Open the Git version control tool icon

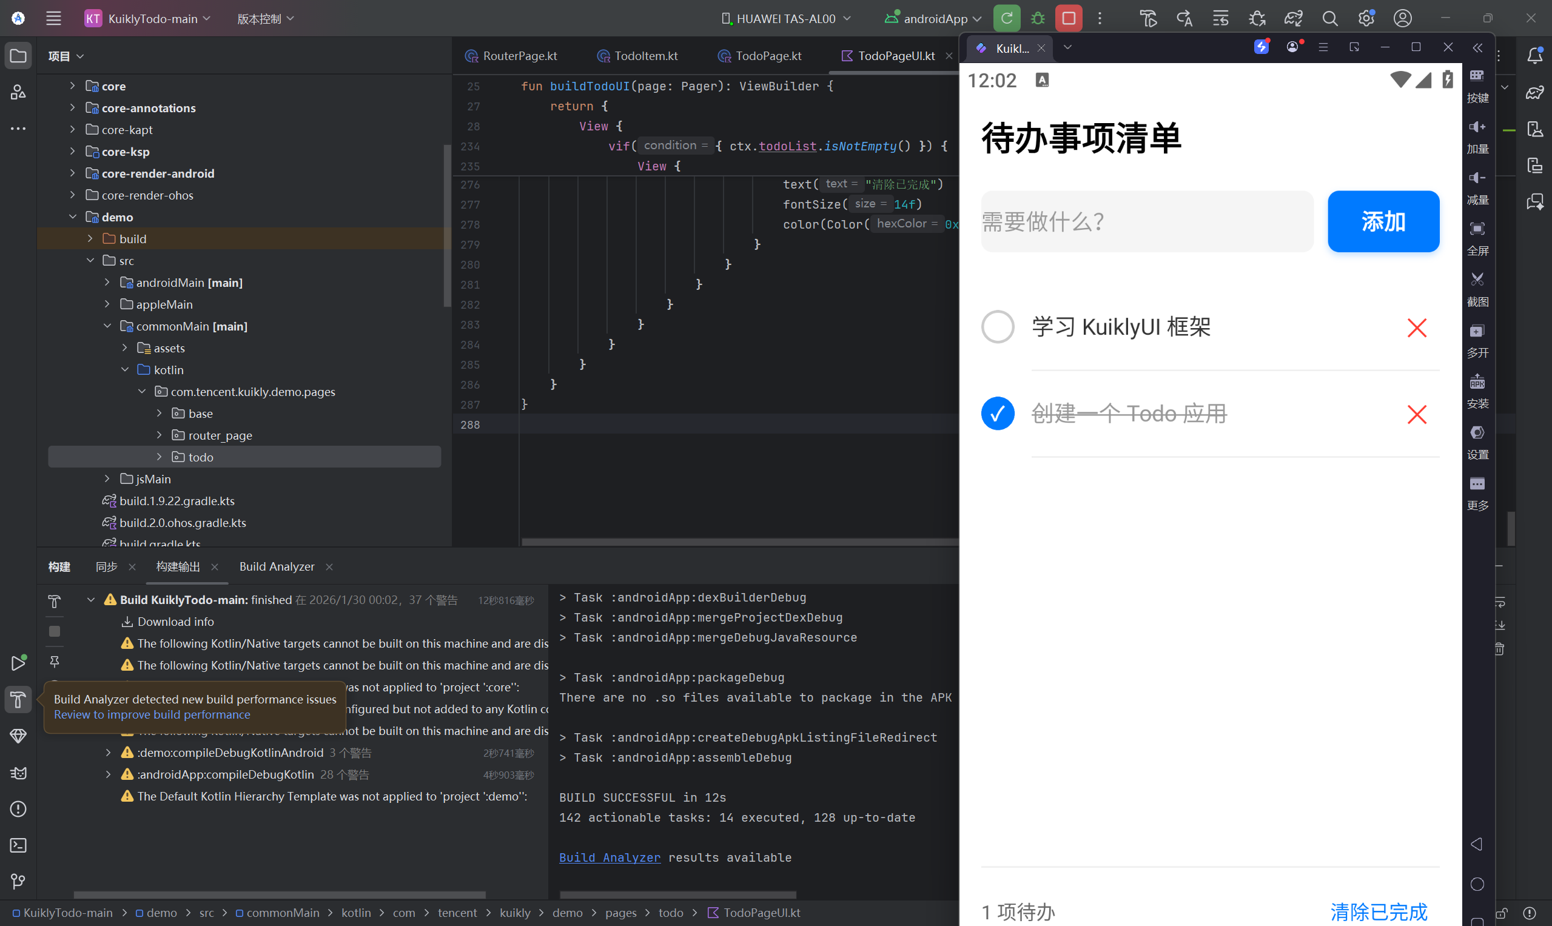[x=18, y=881]
